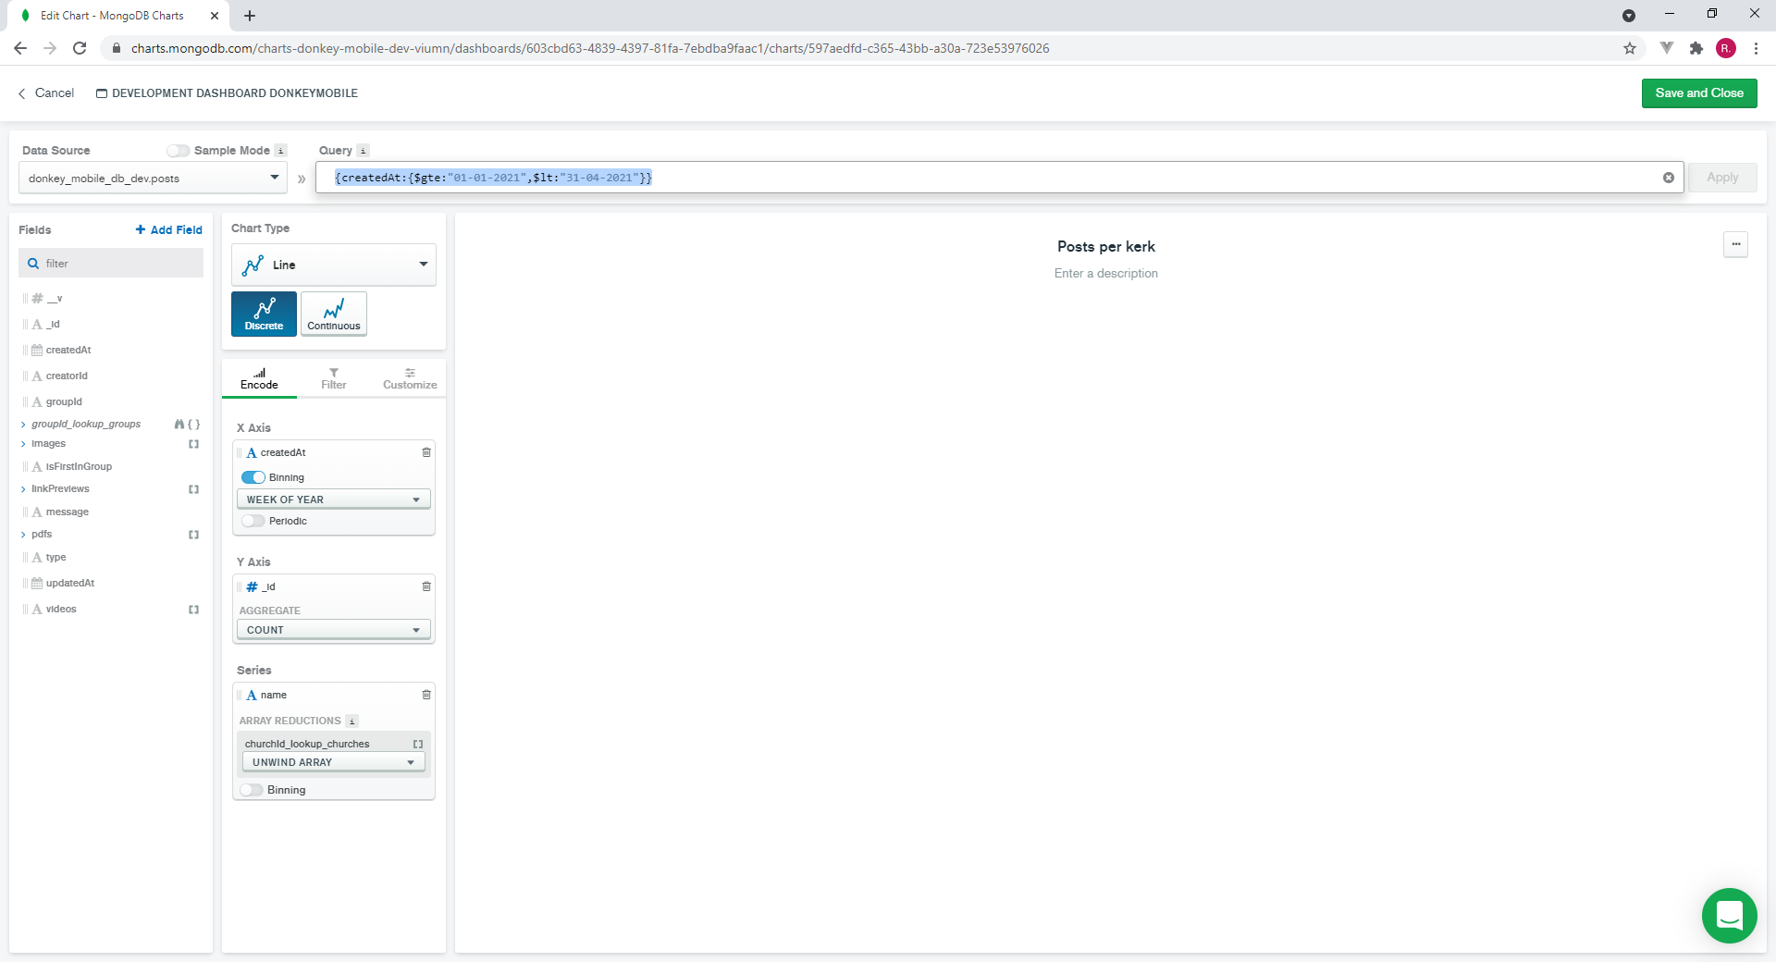
Task: Click the Query info icon
Action: pyautogui.click(x=364, y=150)
